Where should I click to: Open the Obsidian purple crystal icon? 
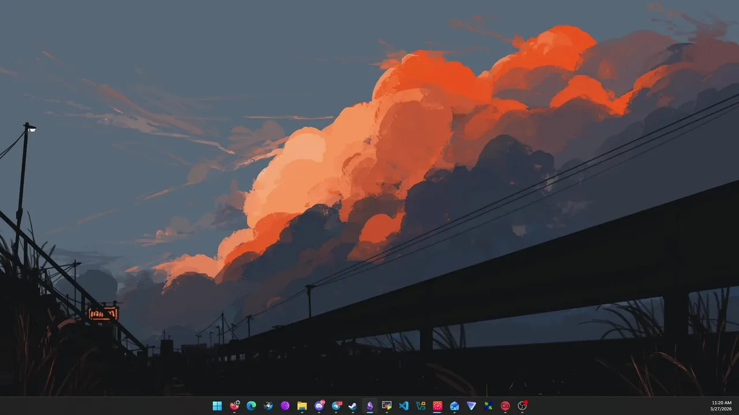tap(370, 406)
